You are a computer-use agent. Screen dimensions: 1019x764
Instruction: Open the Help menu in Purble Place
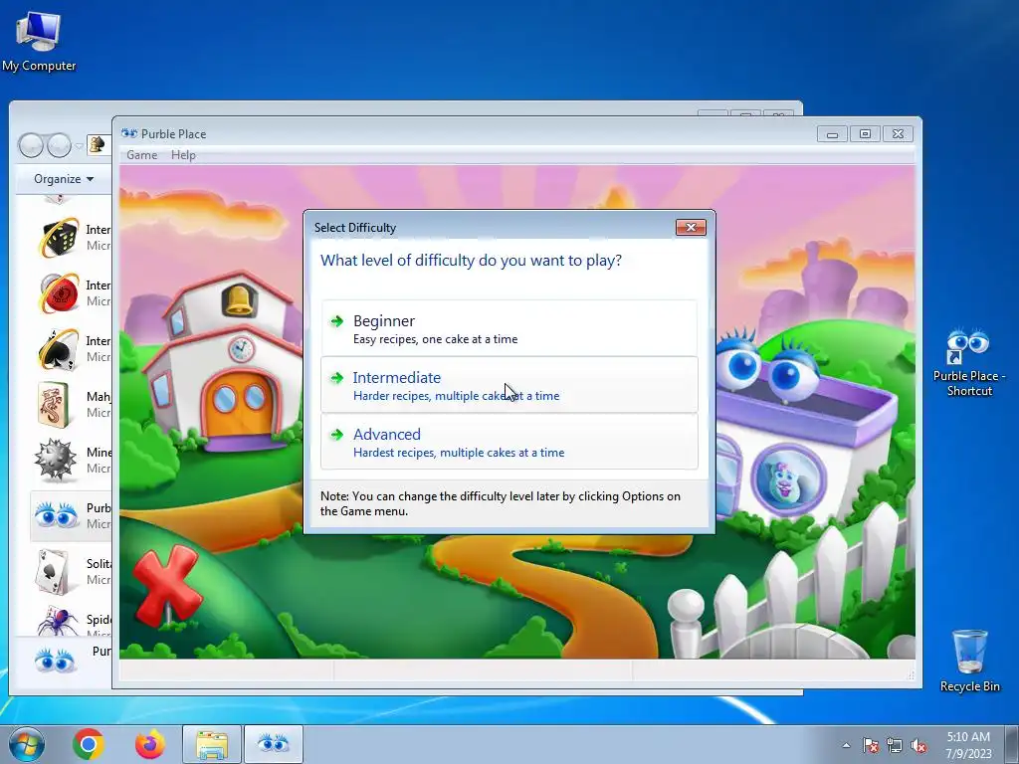[x=183, y=155]
